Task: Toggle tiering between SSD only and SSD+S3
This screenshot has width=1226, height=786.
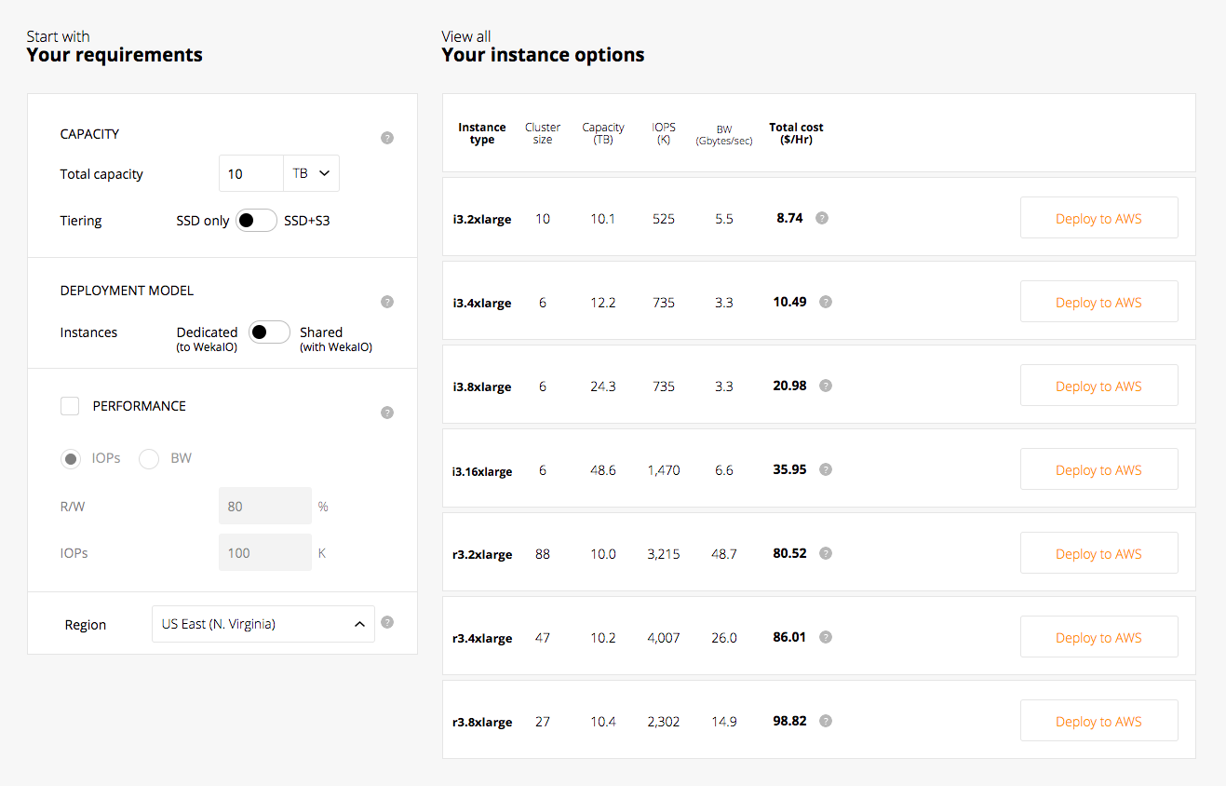Action: tap(256, 221)
